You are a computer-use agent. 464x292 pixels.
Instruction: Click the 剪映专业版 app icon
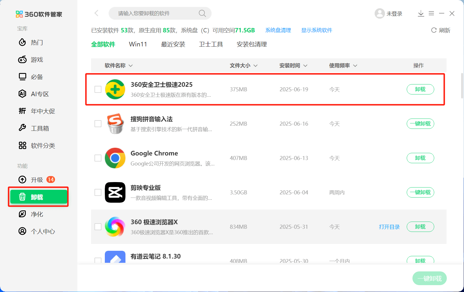[x=115, y=192]
